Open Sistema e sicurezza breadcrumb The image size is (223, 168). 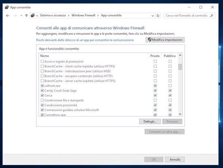tap(53, 15)
